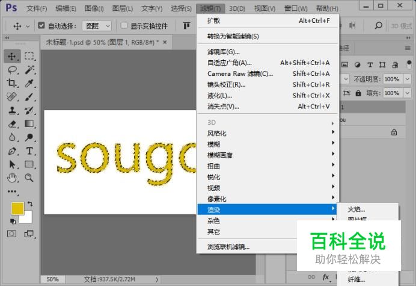Select the Eraser tool

click(11, 124)
